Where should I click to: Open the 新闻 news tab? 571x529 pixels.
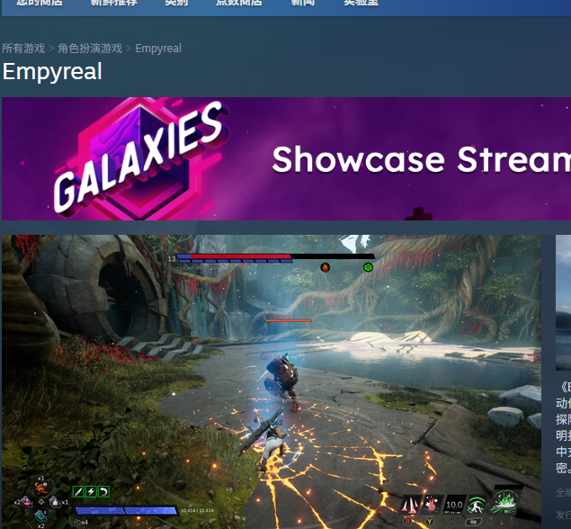[303, 4]
